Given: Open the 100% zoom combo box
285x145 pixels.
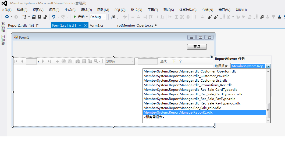Looking at the screenshot, I should point(120,61).
